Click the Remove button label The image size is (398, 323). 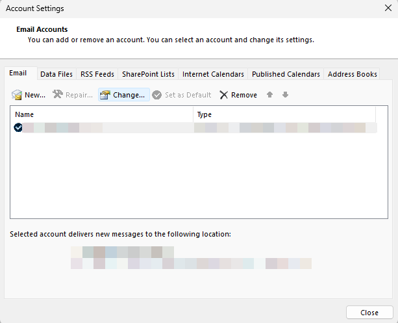tap(244, 95)
